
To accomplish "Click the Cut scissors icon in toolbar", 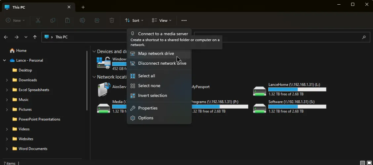I will (x=38, y=20).
